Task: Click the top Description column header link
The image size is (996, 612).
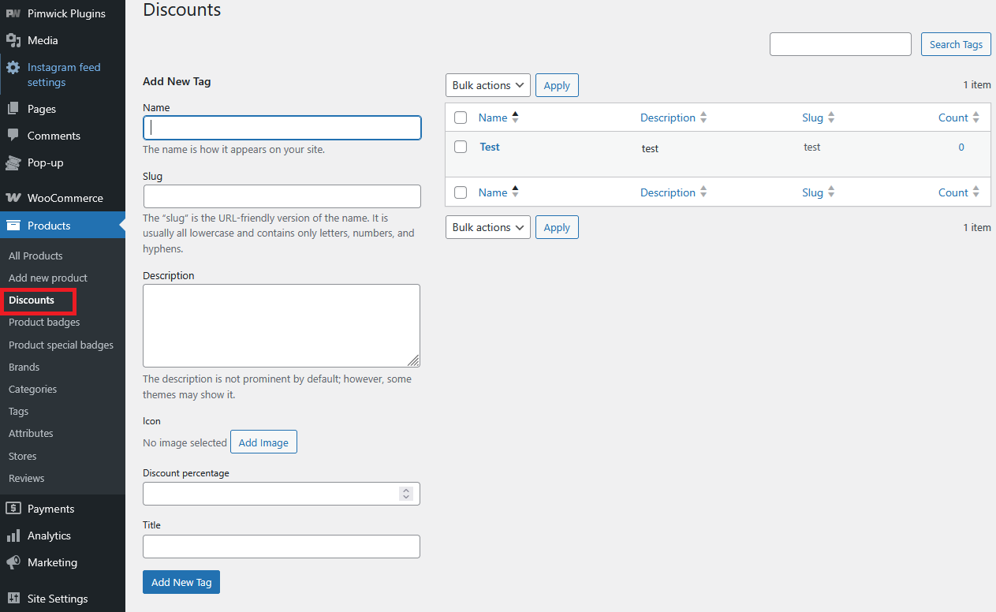Action: click(668, 118)
